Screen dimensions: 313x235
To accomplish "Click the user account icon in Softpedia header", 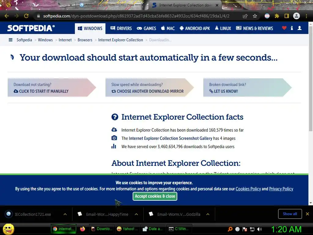I will tap(300, 28).
